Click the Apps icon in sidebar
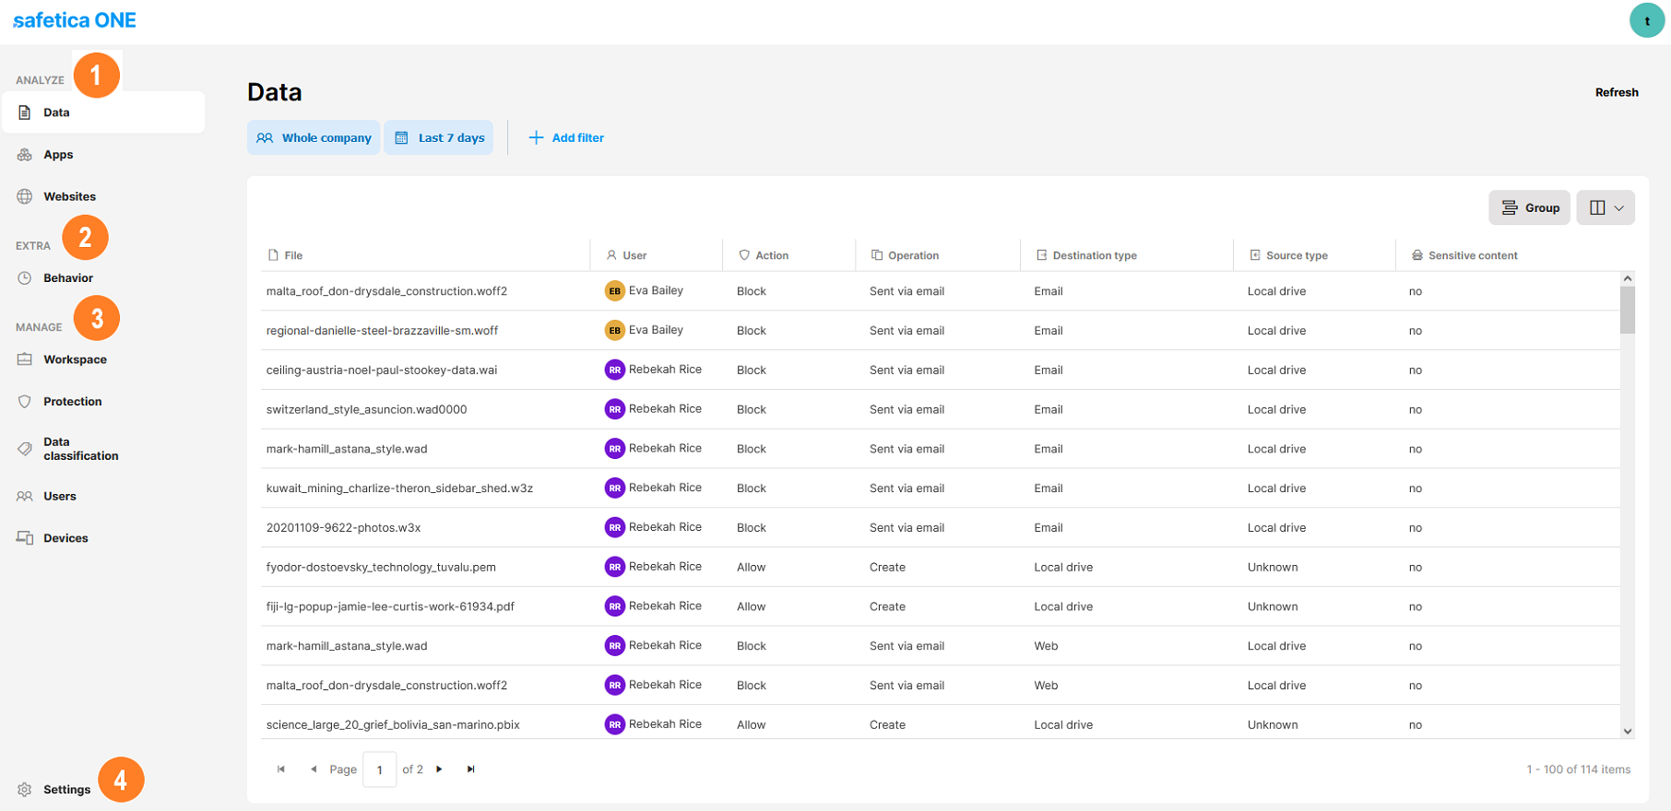Viewport: 1671px width, 811px height. point(25,155)
